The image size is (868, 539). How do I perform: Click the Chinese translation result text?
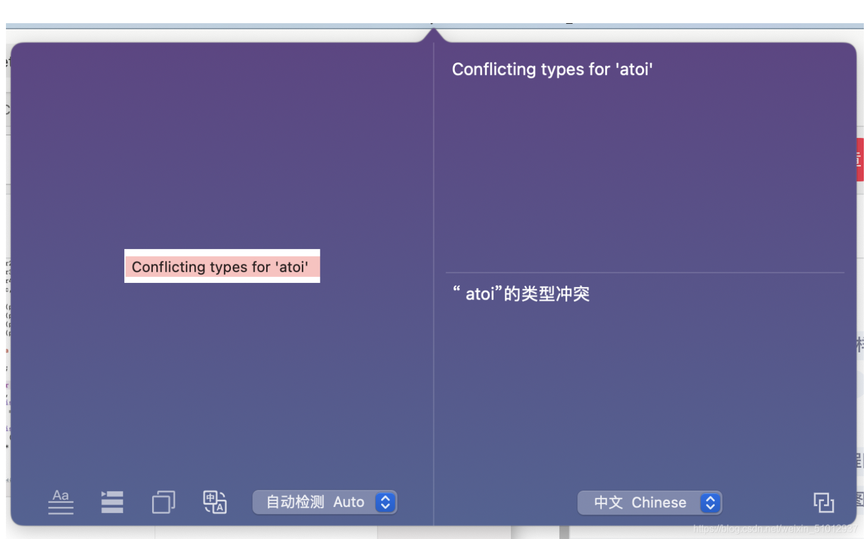pyautogui.click(x=520, y=294)
